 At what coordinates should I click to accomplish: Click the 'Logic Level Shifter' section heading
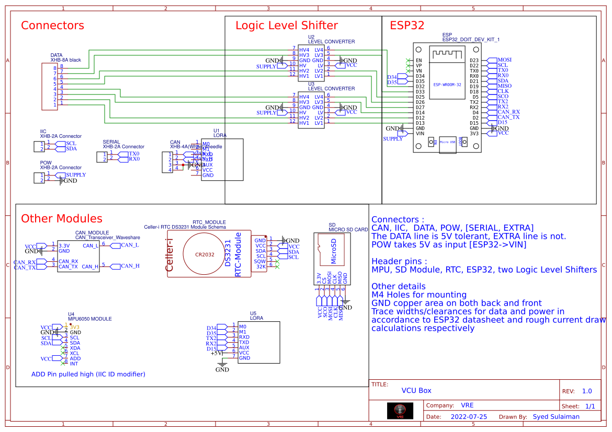pos(287,26)
